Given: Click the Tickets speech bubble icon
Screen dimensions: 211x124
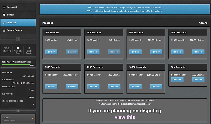Looking at the screenshot, I should click(4, 15).
